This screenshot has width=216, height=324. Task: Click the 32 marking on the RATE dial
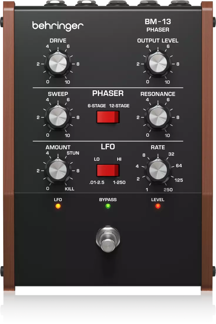click(171, 154)
